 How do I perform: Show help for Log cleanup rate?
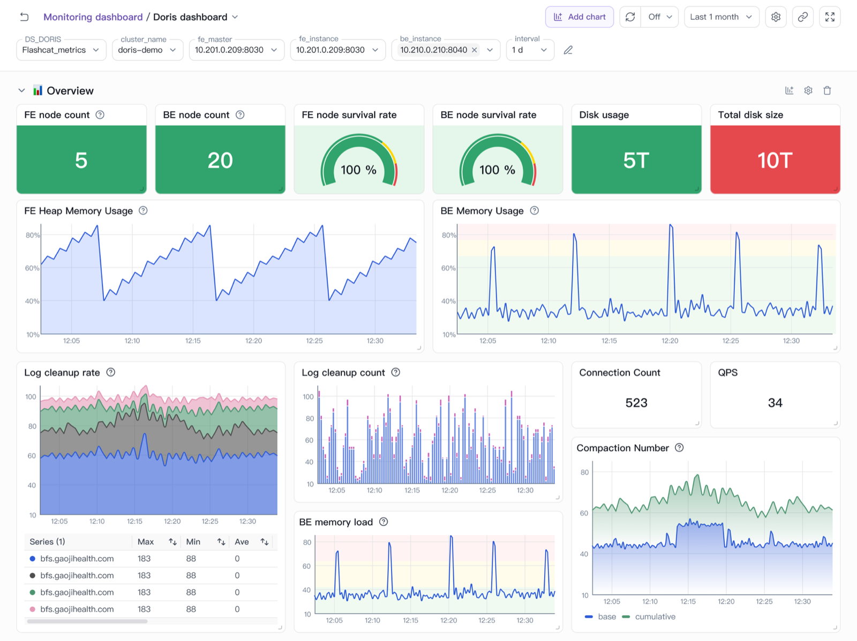[x=111, y=372]
